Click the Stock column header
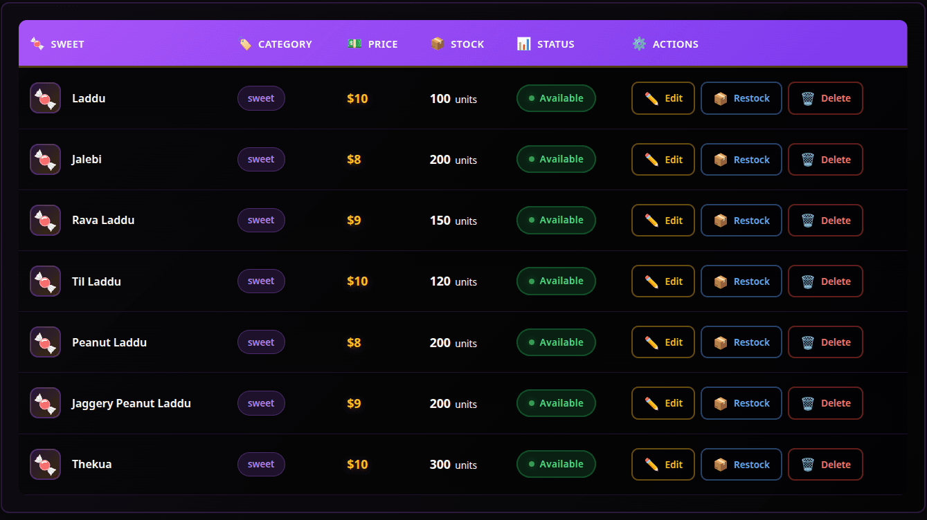The height and width of the screenshot is (520, 927). pos(467,44)
